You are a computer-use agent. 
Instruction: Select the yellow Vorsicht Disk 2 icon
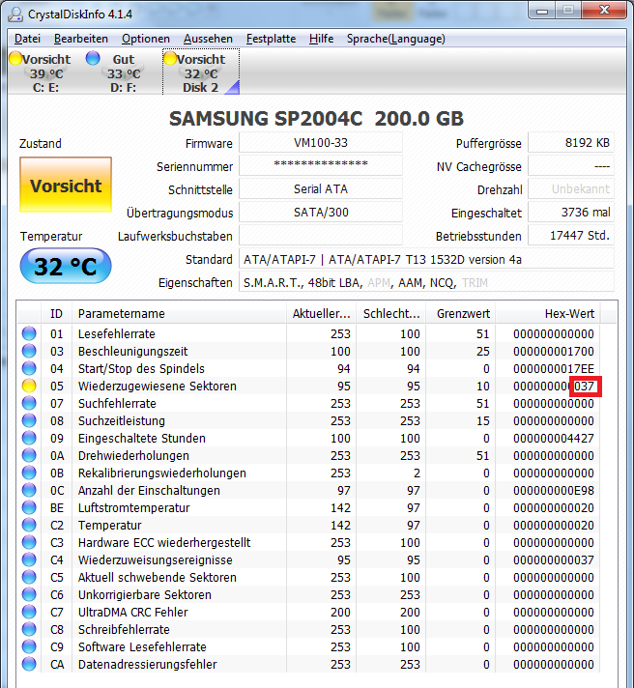point(170,58)
